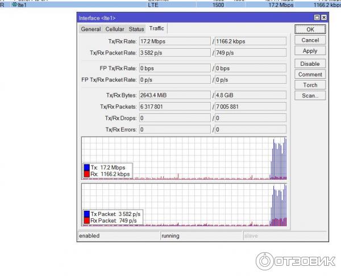Click the Rx Bytes 4.8 GiB field
The height and width of the screenshot is (276, 341).
(x=251, y=95)
